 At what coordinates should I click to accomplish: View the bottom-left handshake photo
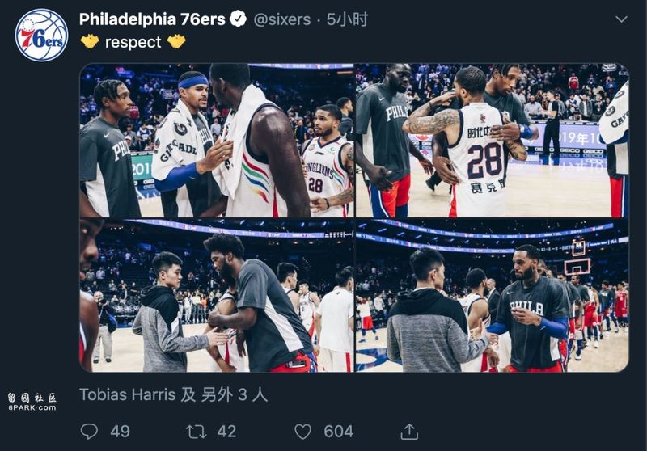(217, 296)
